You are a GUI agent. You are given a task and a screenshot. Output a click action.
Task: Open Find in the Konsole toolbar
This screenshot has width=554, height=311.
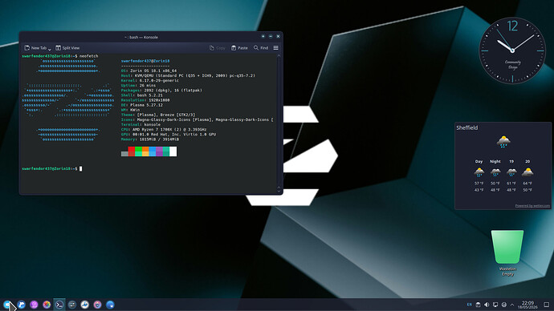coord(261,48)
